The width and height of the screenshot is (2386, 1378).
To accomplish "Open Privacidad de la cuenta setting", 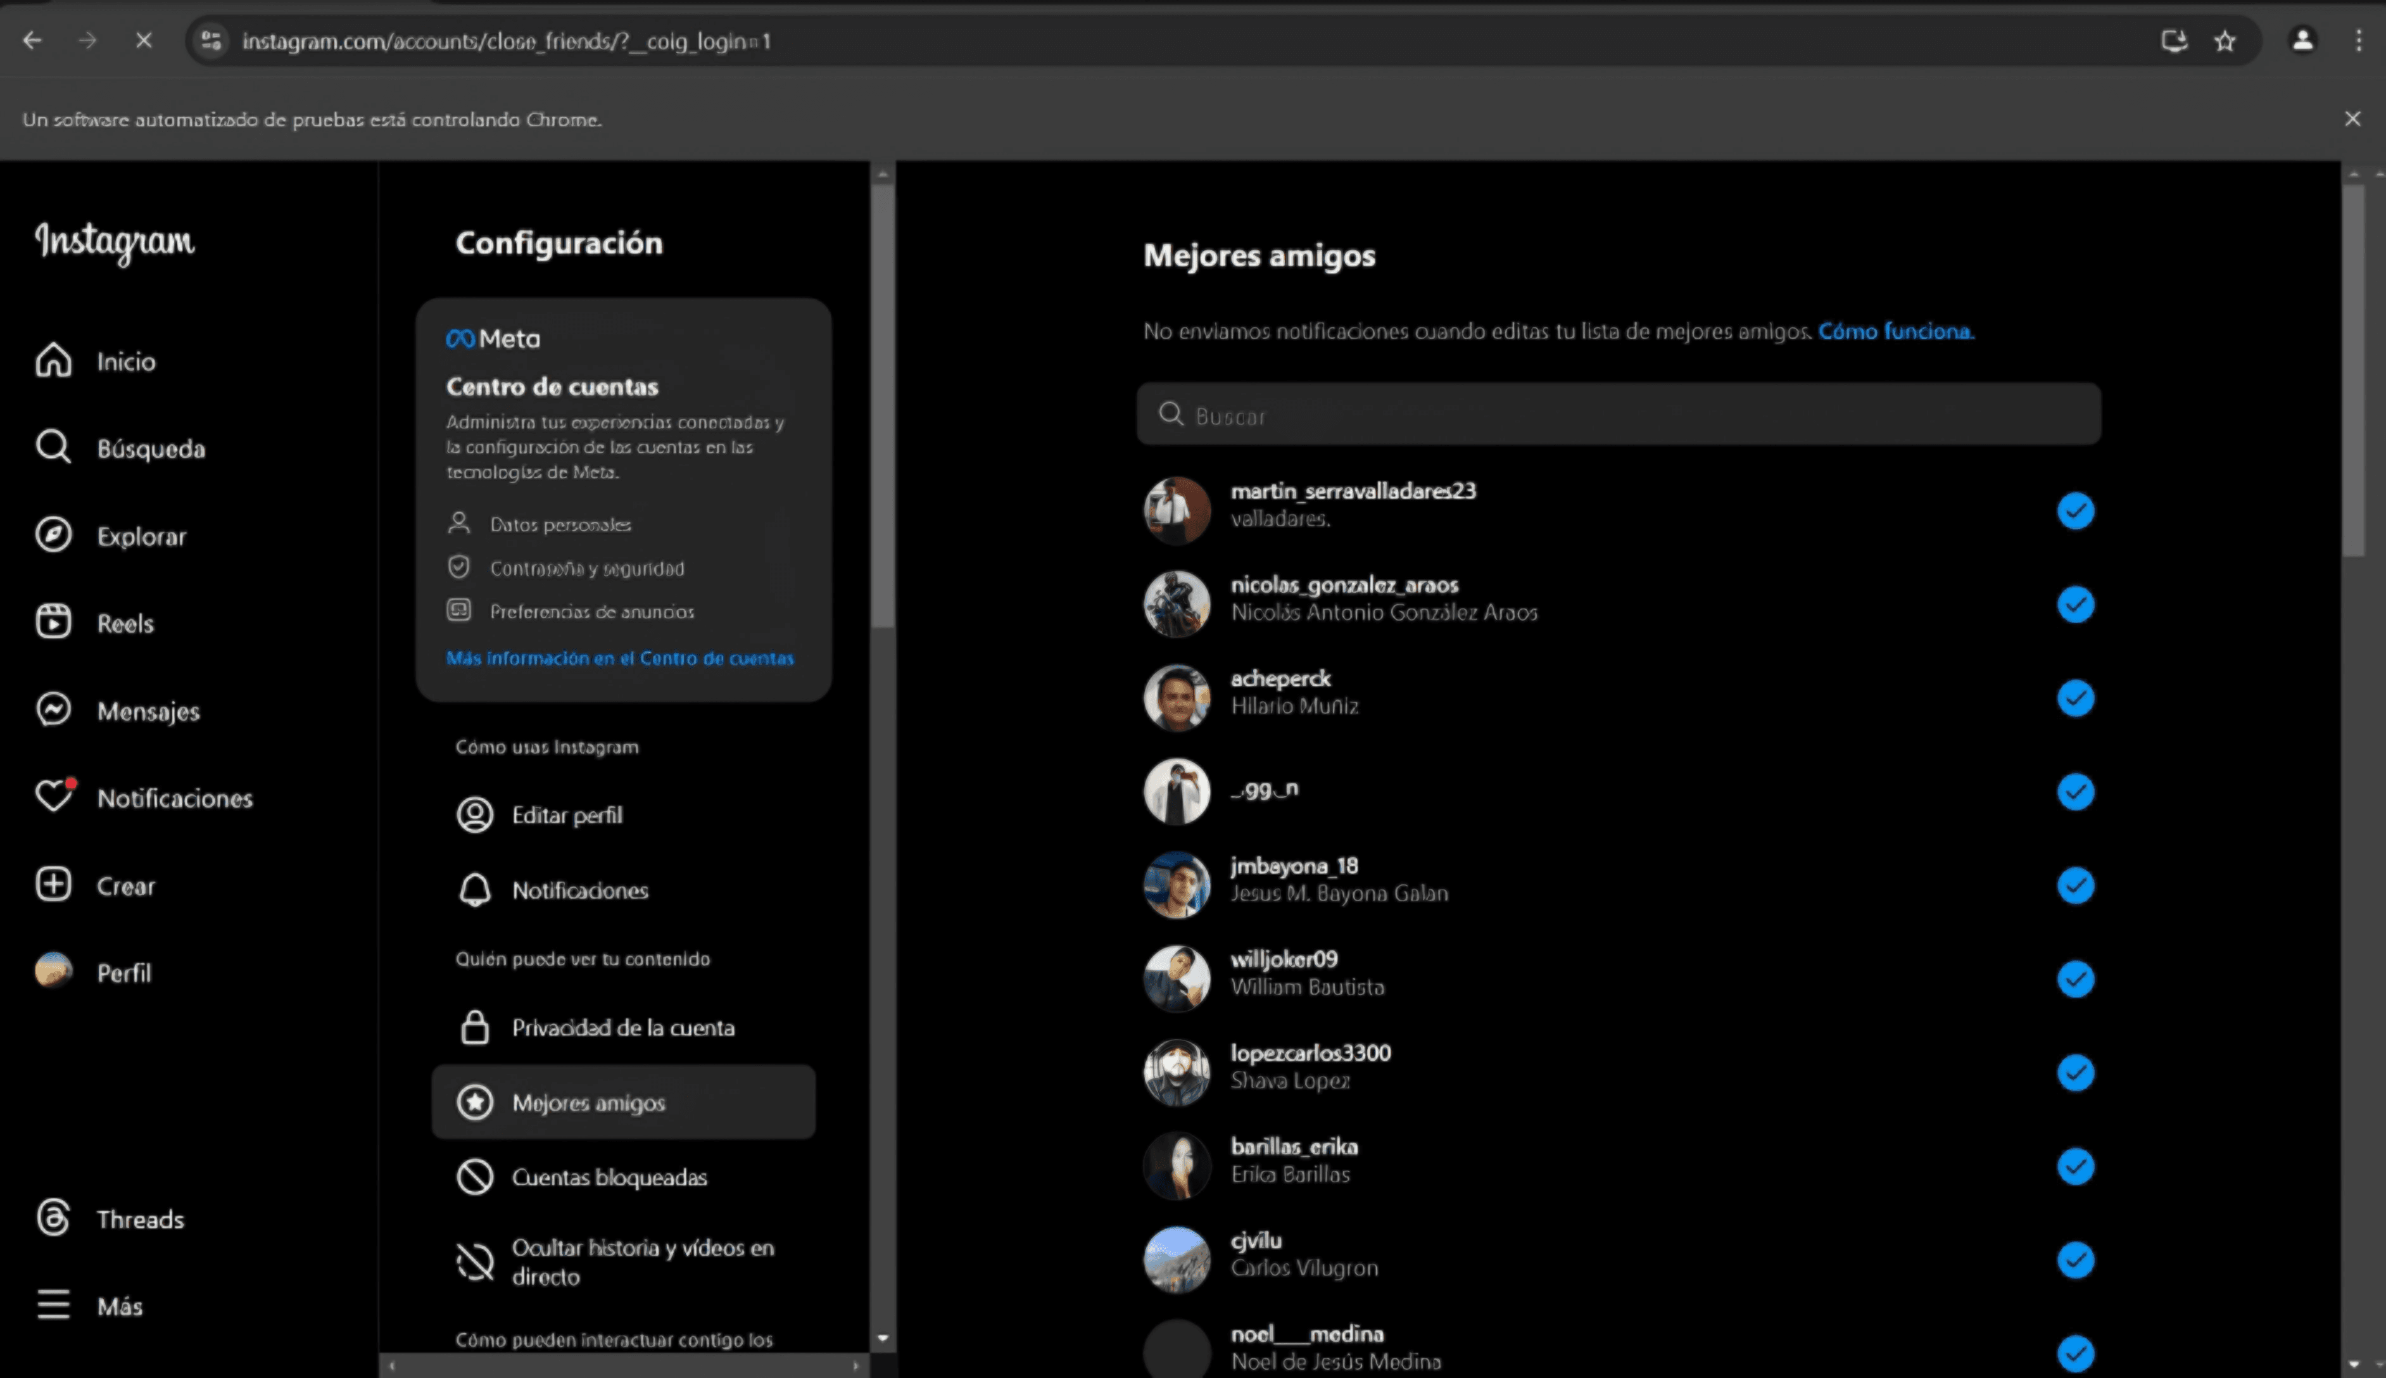I will pyautogui.click(x=624, y=1027).
